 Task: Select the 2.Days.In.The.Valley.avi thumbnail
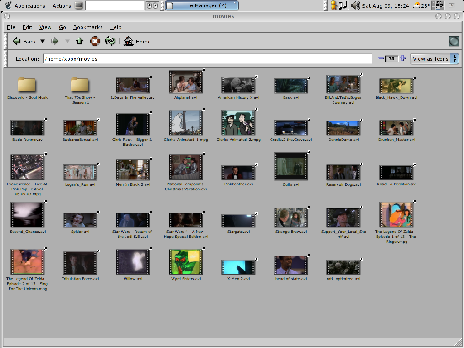[133, 85]
